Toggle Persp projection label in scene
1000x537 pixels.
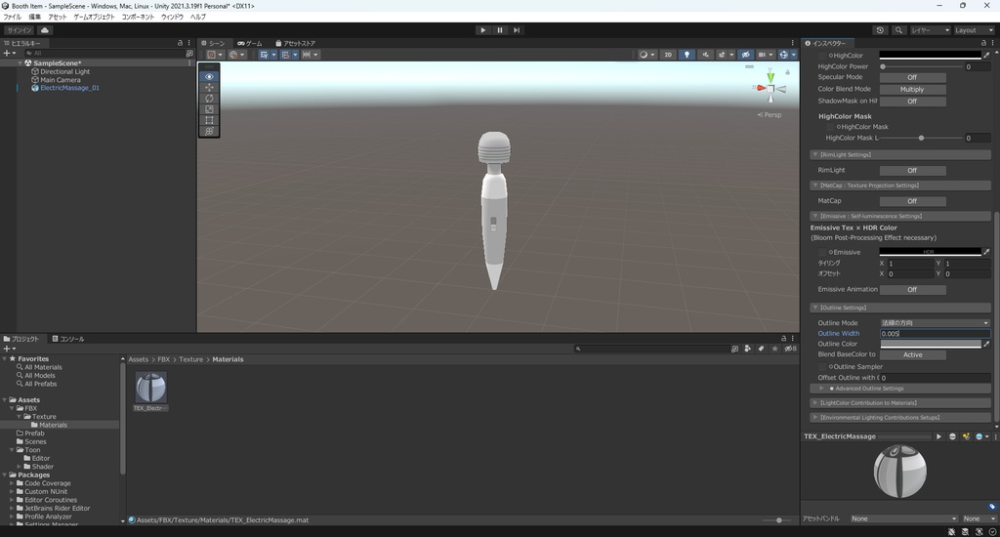770,115
